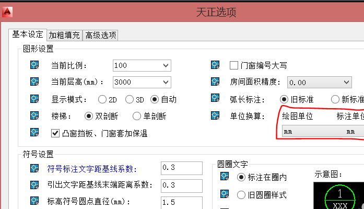364x209 pixels.
Task: Click the help icon beside 楼梯
Action: coord(34,115)
